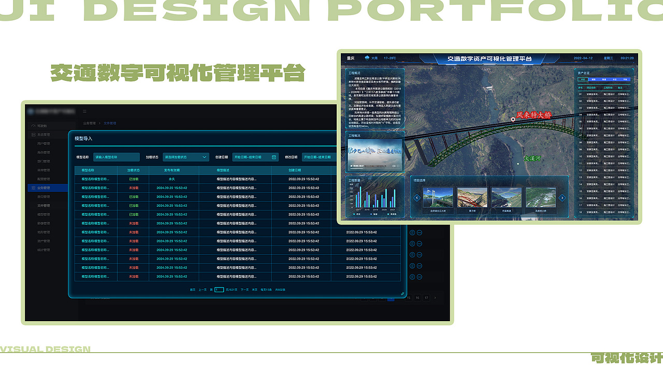Open the 修改日期 date range picker
663x373 pixels.
(x=319, y=157)
